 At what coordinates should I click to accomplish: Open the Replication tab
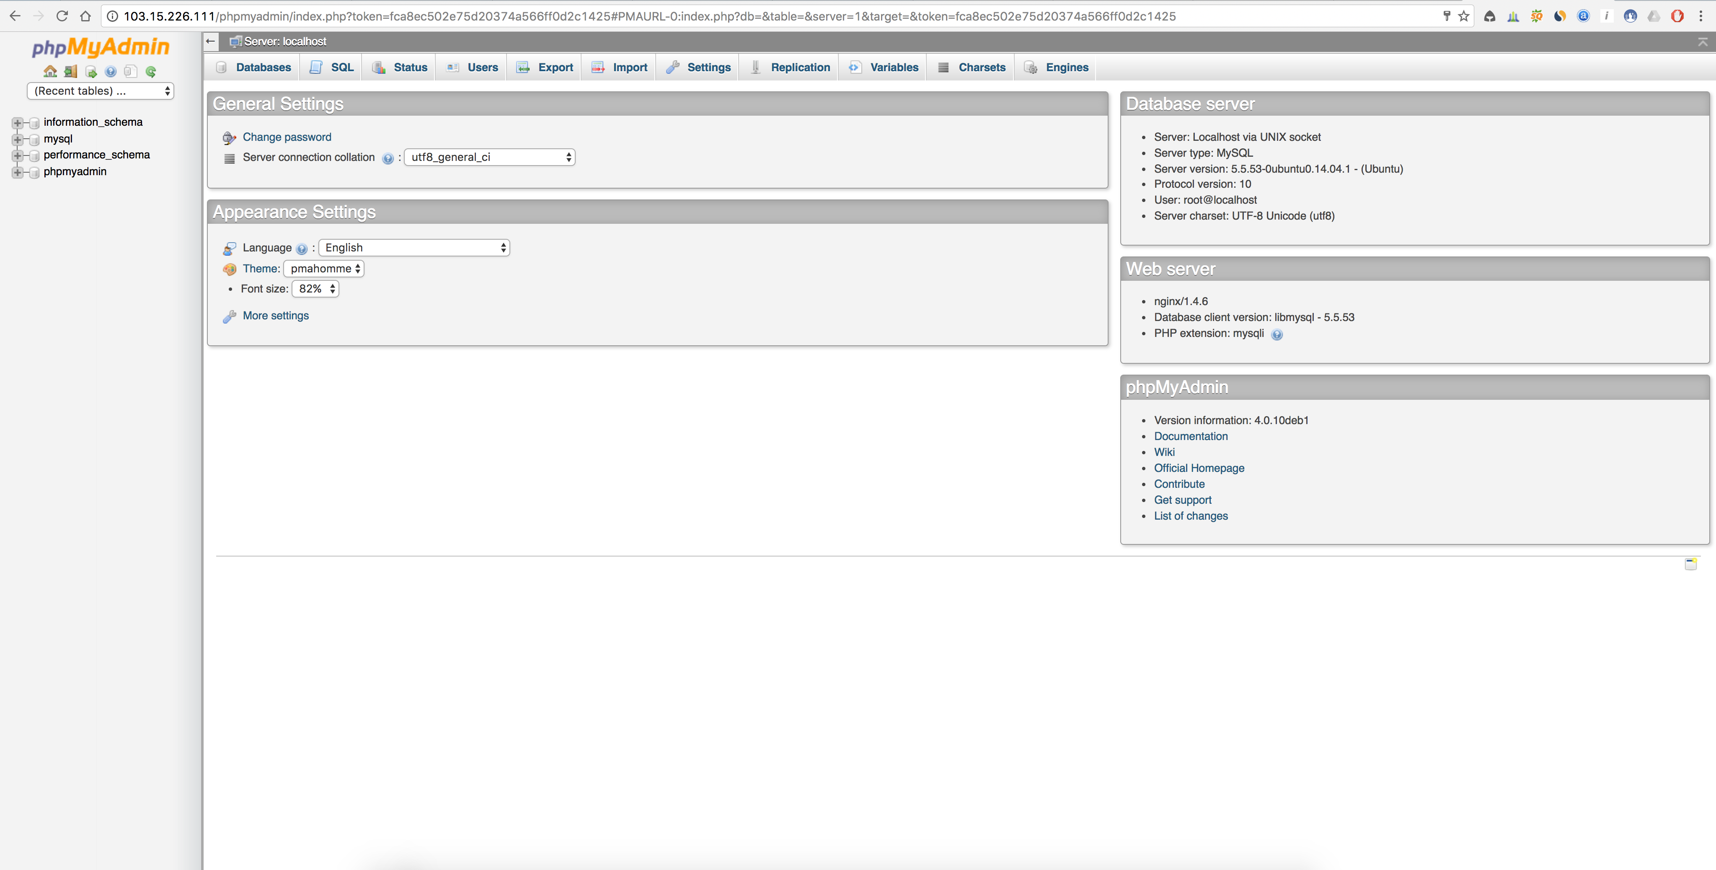coord(800,67)
